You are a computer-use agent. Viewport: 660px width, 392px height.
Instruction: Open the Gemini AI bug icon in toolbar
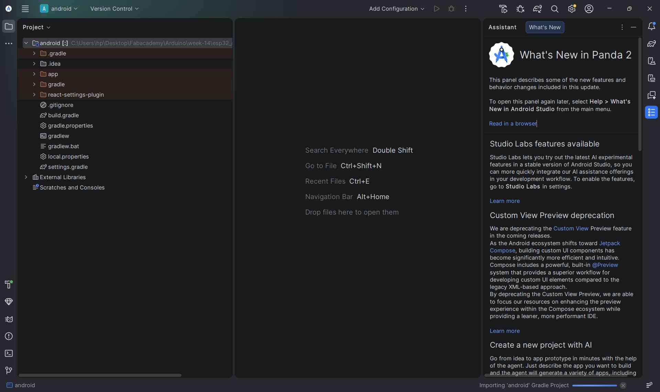520,9
